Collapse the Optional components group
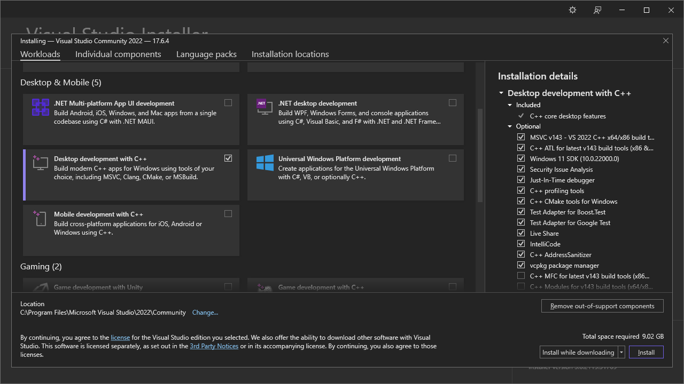Viewport: 684px width, 384px height. click(510, 126)
